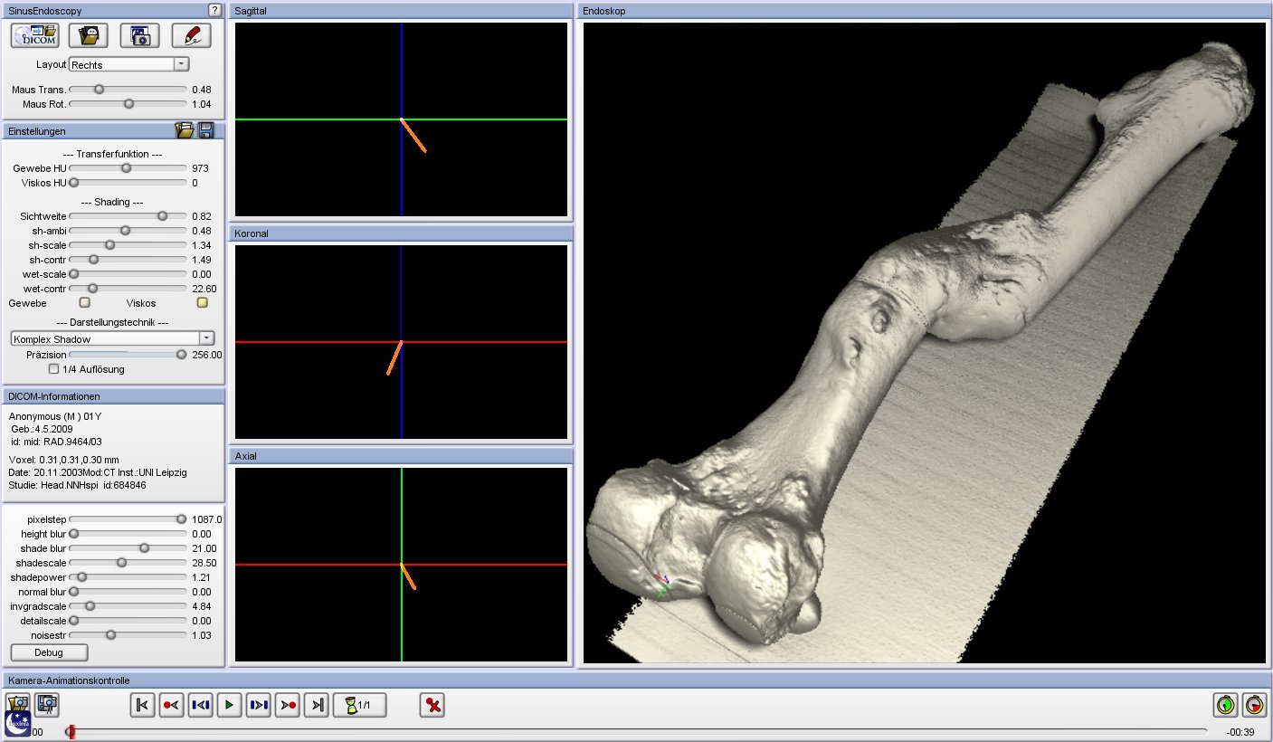Click the green stopwatch icon
Screen dimensions: 1273x742
point(1225,704)
